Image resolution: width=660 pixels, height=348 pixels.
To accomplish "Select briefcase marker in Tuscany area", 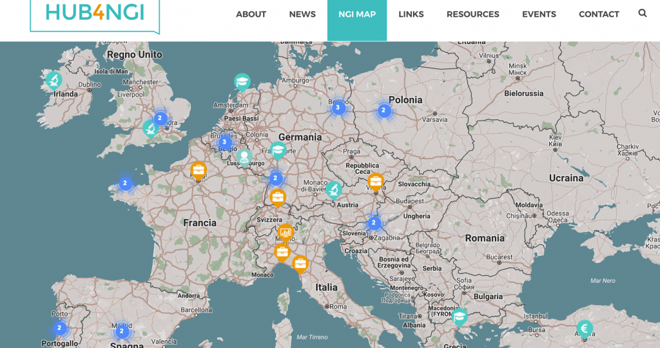I will coord(300,264).
